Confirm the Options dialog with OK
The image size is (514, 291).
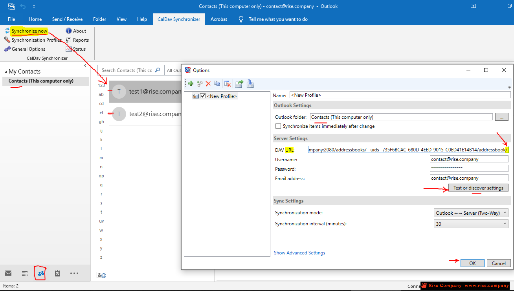point(472,263)
